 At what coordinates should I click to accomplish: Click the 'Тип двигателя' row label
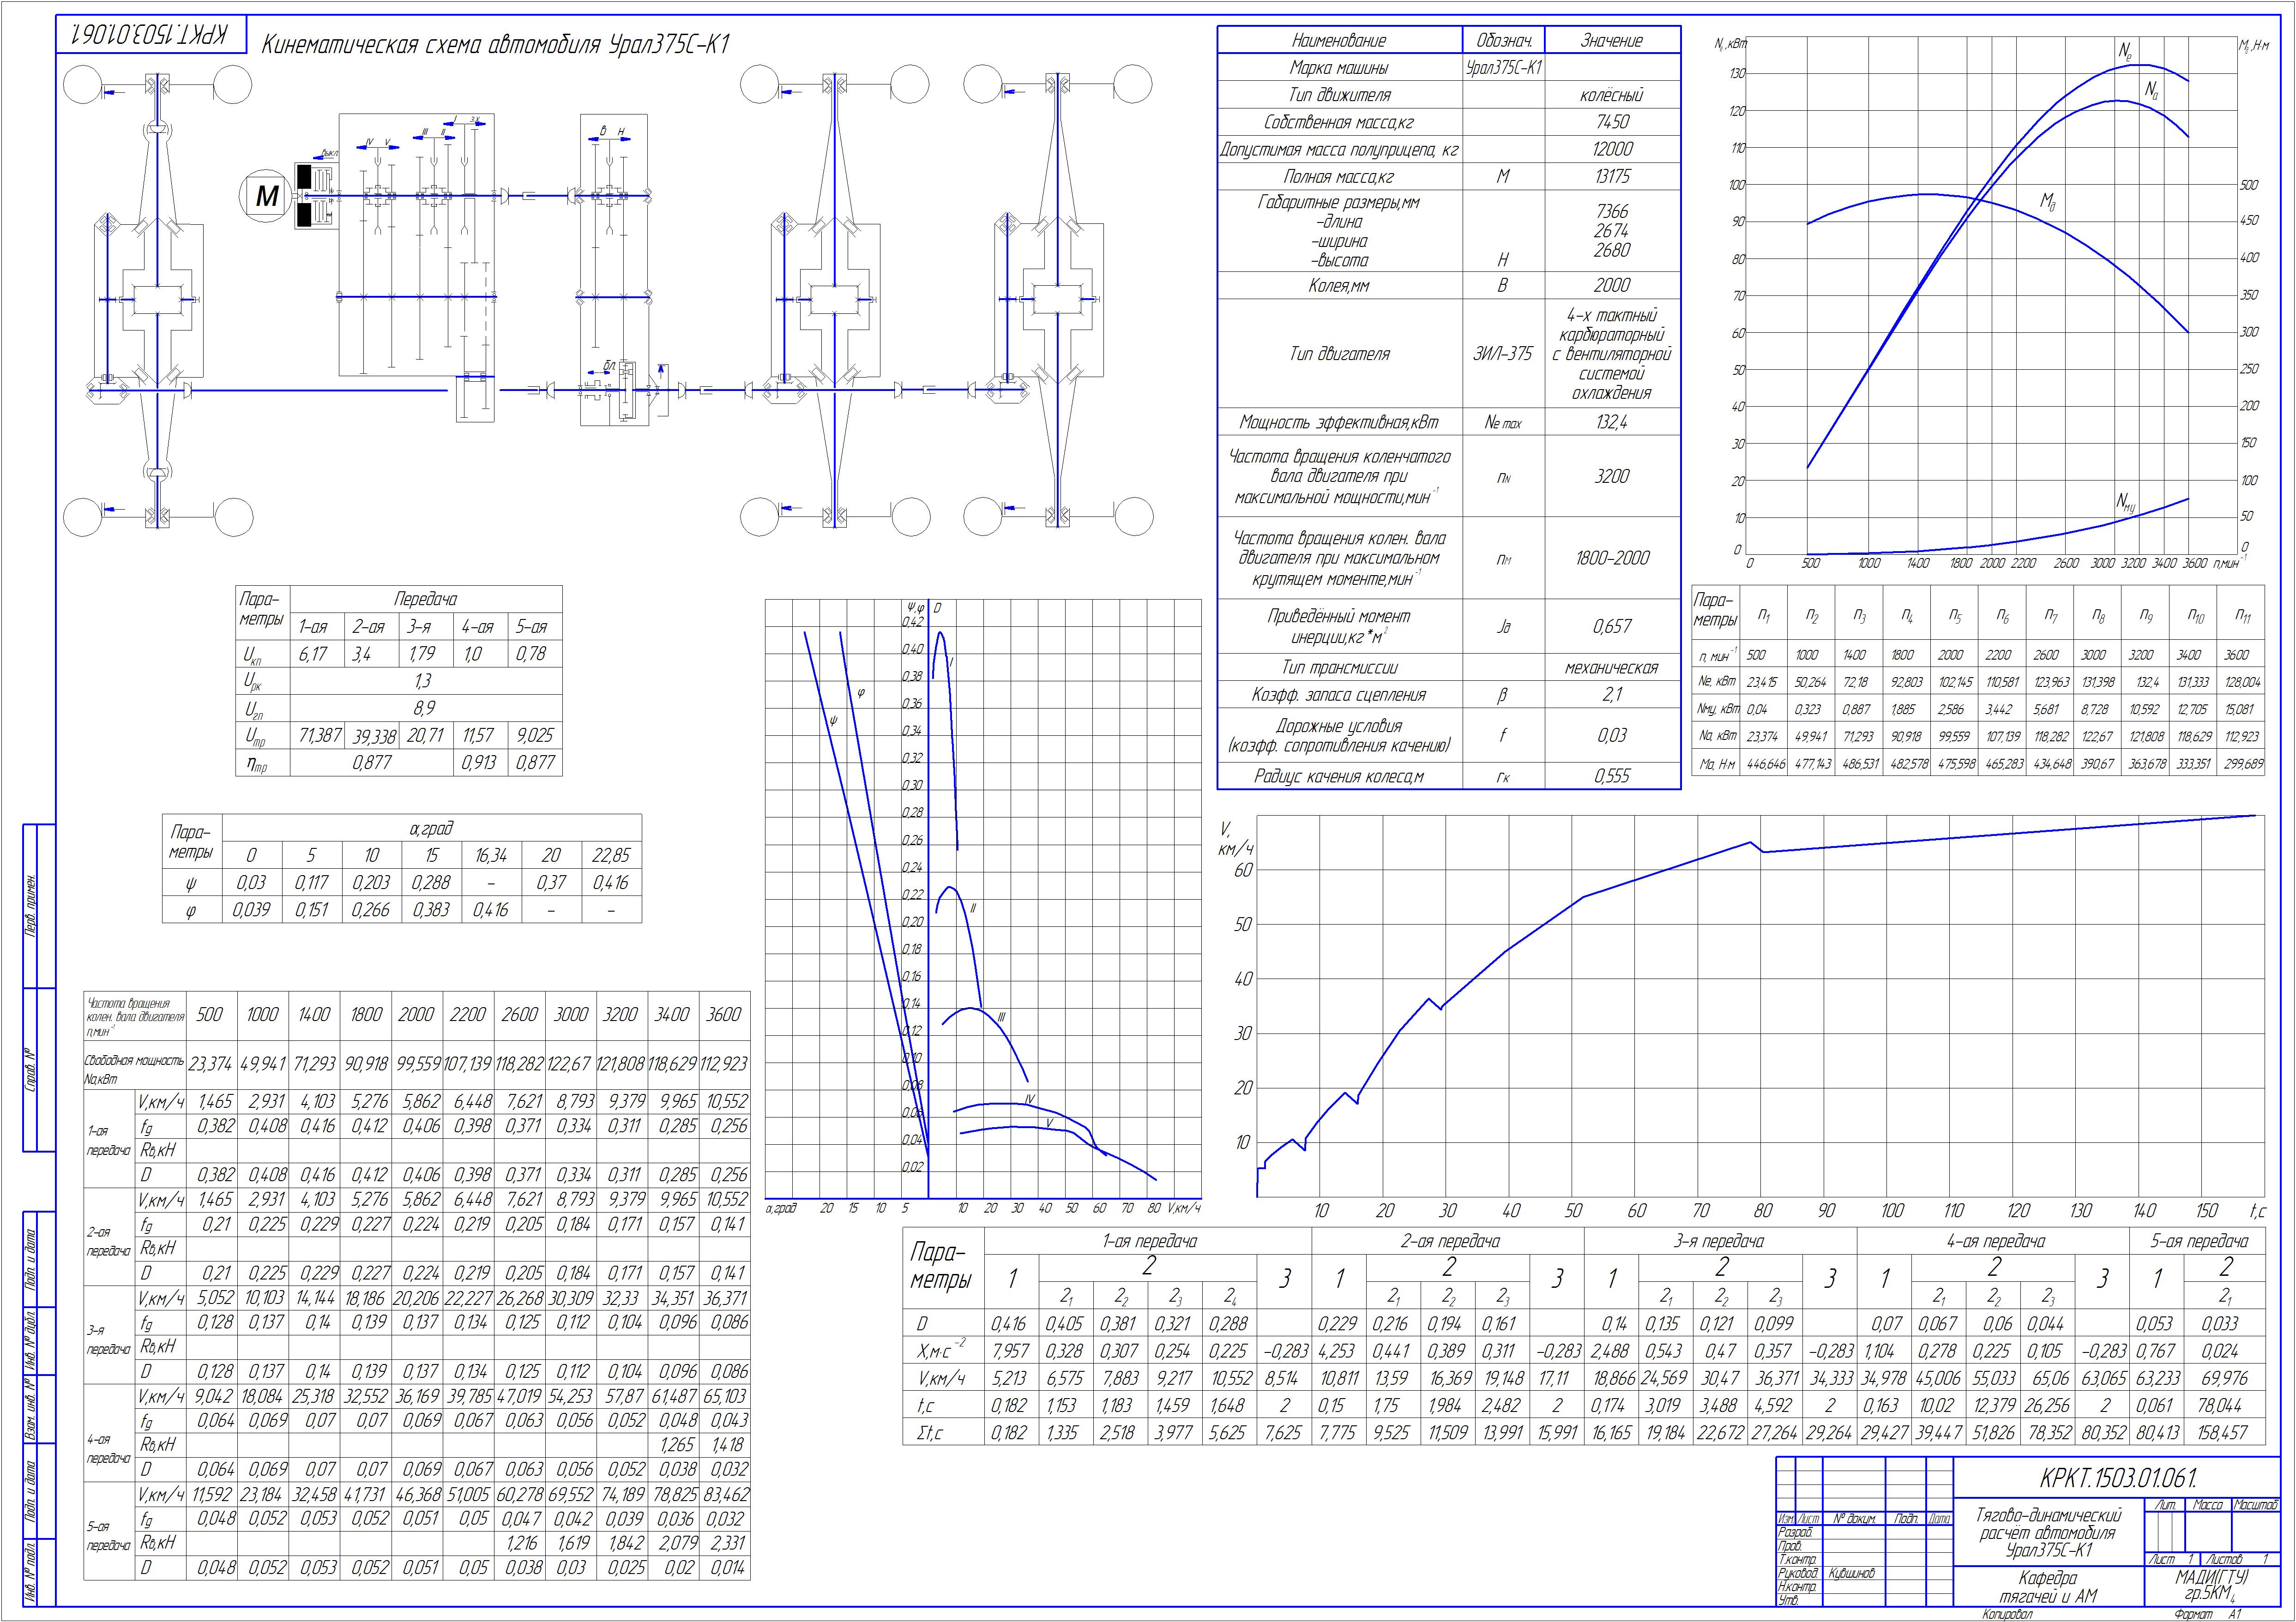(x=1339, y=354)
